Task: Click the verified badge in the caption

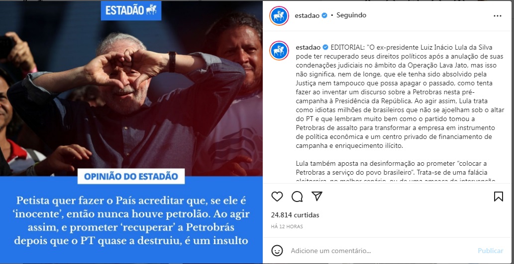Action: [325, 47]
